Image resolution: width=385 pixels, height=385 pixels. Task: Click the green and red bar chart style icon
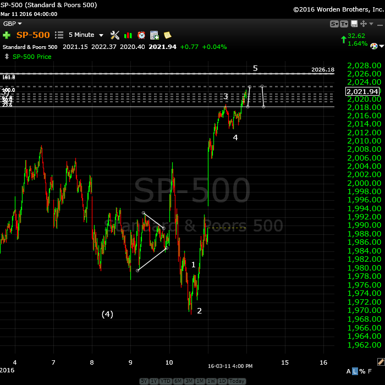point(128,35)
